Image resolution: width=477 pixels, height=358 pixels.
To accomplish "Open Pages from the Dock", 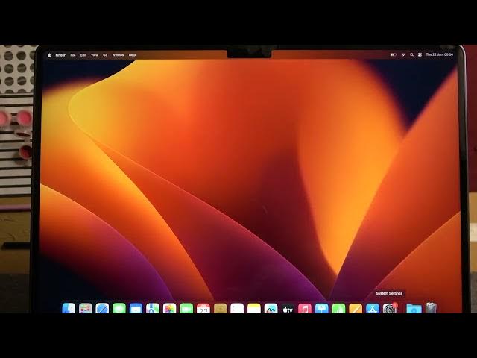I will pyautogui.click(x=356, y=308).
